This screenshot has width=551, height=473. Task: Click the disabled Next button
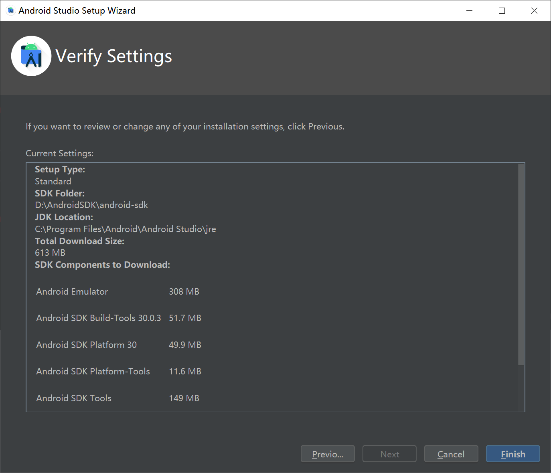(x=389, y=454)
